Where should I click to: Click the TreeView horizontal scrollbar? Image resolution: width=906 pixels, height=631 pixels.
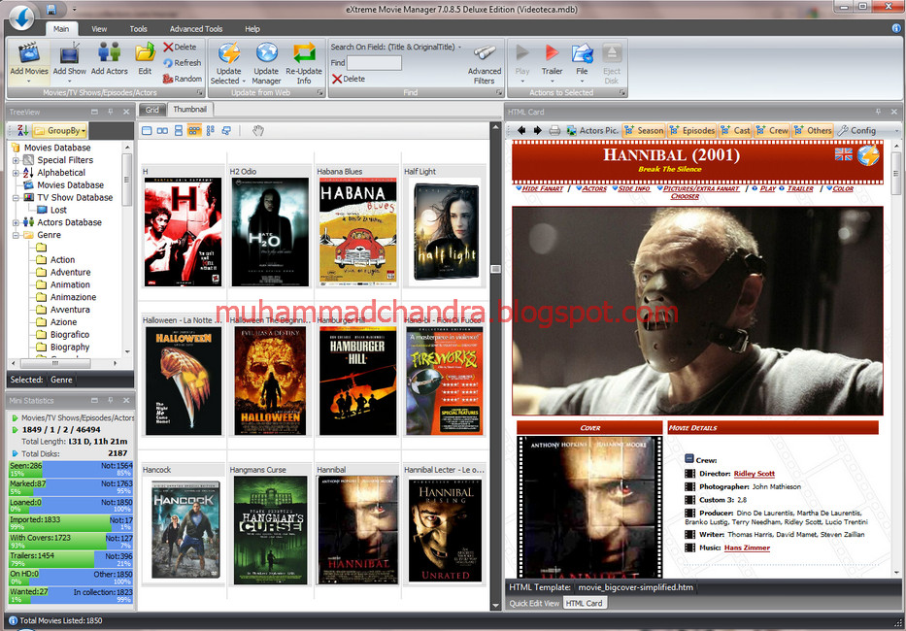click(x=65, y=363)
